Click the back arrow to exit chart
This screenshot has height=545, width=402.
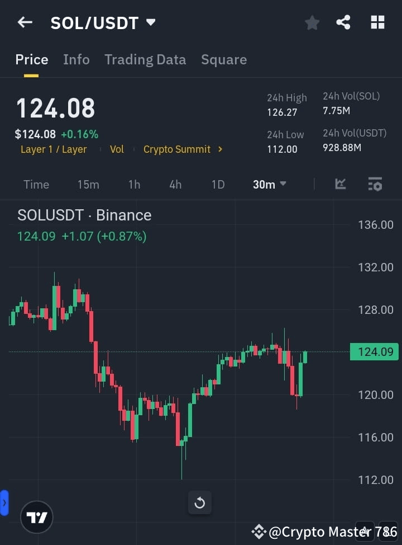click(25, 22)
